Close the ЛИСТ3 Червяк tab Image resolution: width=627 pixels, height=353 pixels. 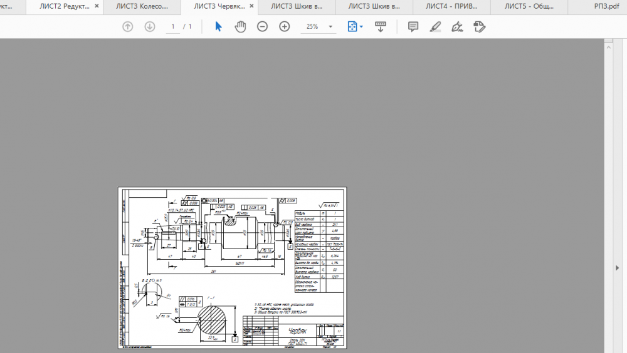(251, 7)
